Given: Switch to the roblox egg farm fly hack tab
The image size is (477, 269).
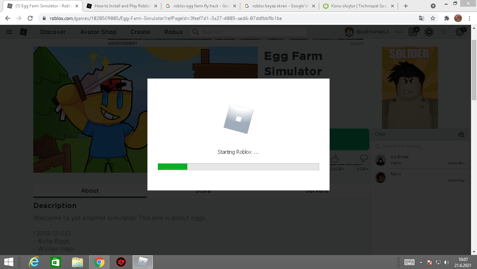Looking at the screenshot, I should [x=201, y=6].
